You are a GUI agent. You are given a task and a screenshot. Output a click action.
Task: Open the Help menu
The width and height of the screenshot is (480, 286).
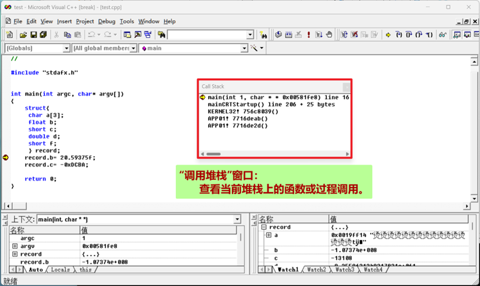tap(169, 22)
